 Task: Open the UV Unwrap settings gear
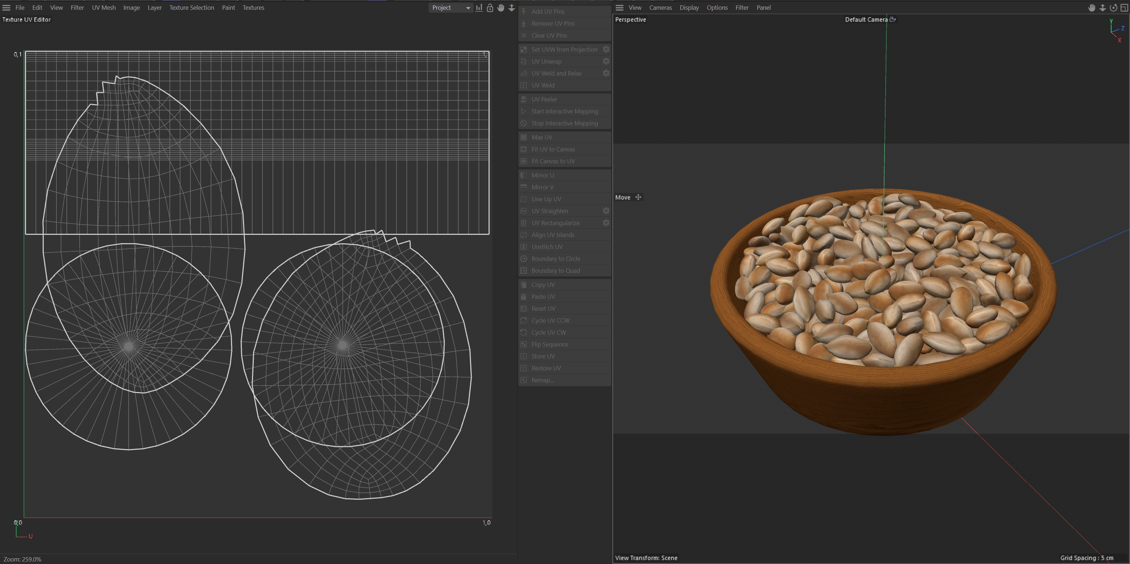[x=606, y=61]
